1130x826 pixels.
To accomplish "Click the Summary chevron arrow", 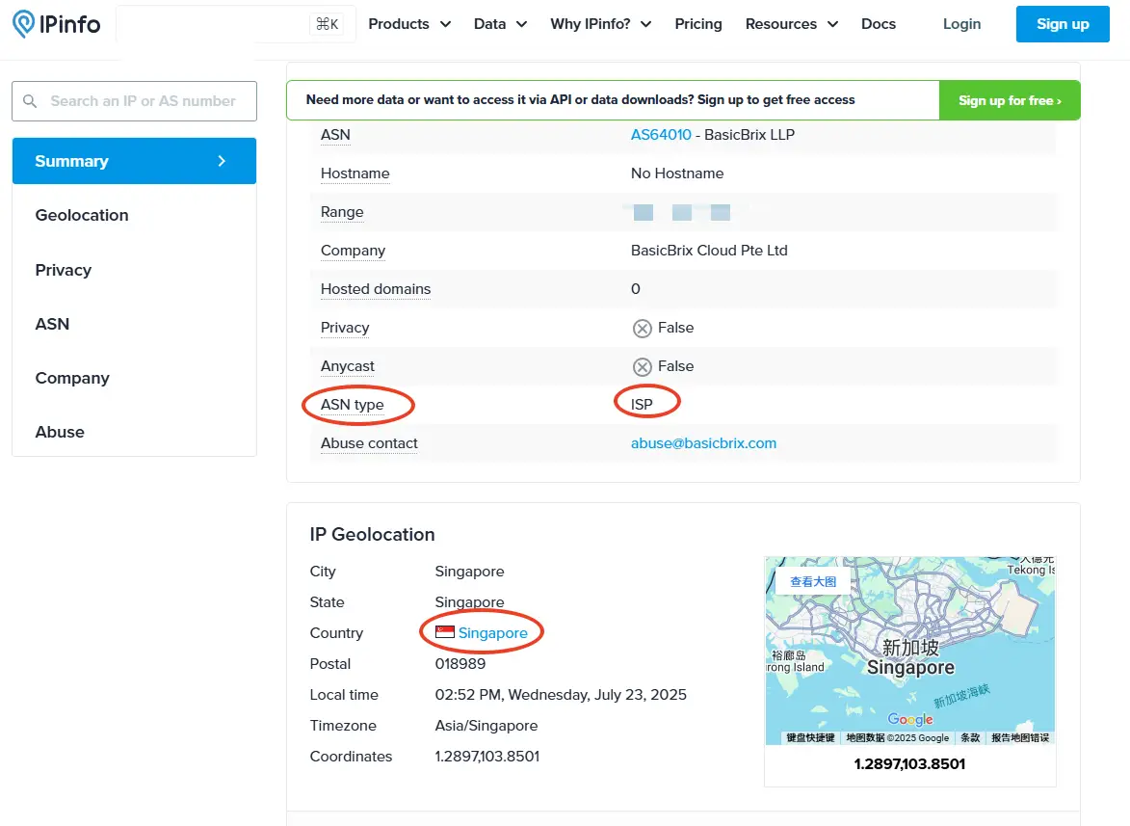I will [222, 161].
